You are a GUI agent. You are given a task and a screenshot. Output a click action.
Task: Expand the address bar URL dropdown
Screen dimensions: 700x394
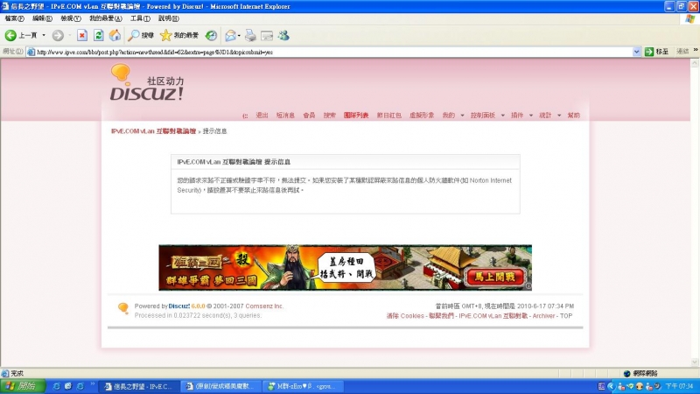(637, 52)
